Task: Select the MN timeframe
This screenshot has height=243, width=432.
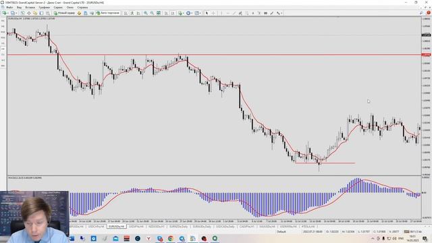Action: (x=3, y=66)
